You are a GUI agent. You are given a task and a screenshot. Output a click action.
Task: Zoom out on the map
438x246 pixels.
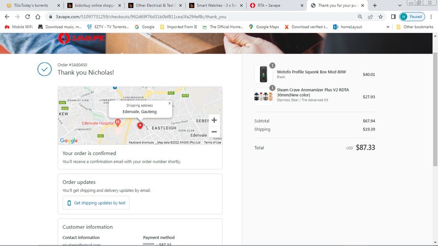[214, 132]
